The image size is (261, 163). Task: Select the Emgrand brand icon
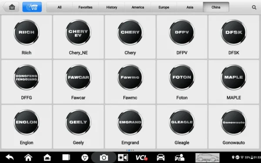(x=130, y=122)
